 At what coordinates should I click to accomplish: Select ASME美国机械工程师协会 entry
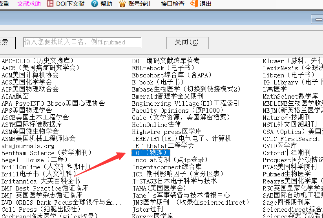pos(38,139)
